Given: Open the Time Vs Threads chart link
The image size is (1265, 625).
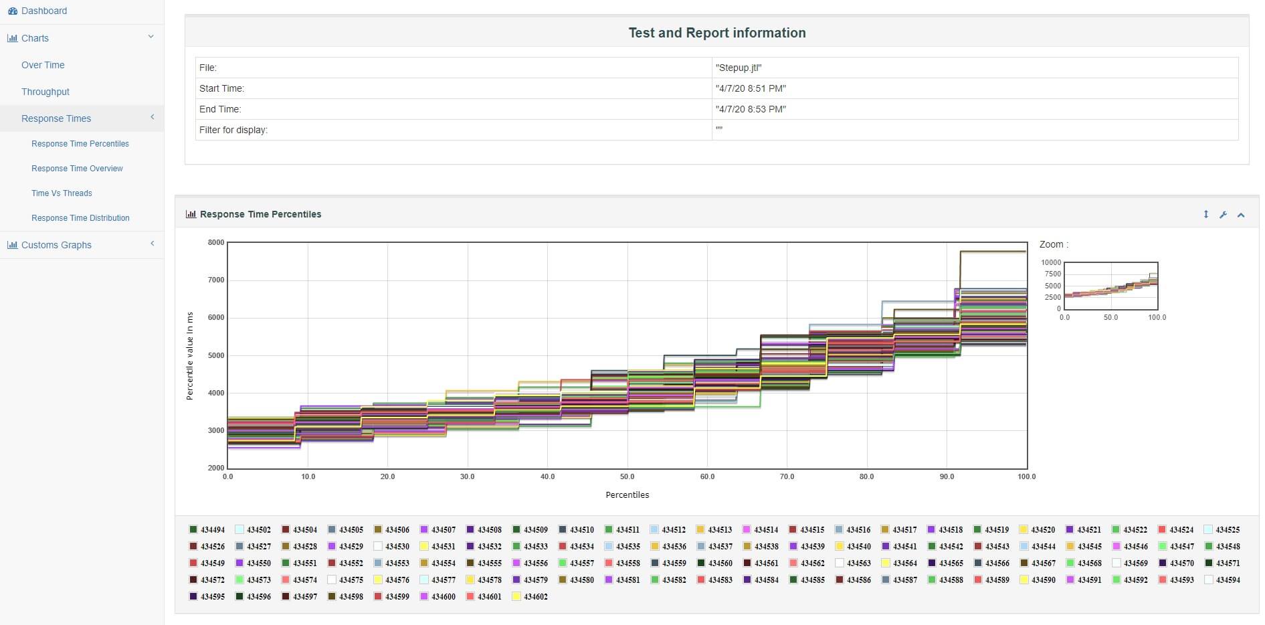Looking at the screenshot, I should tap(62, 193).
